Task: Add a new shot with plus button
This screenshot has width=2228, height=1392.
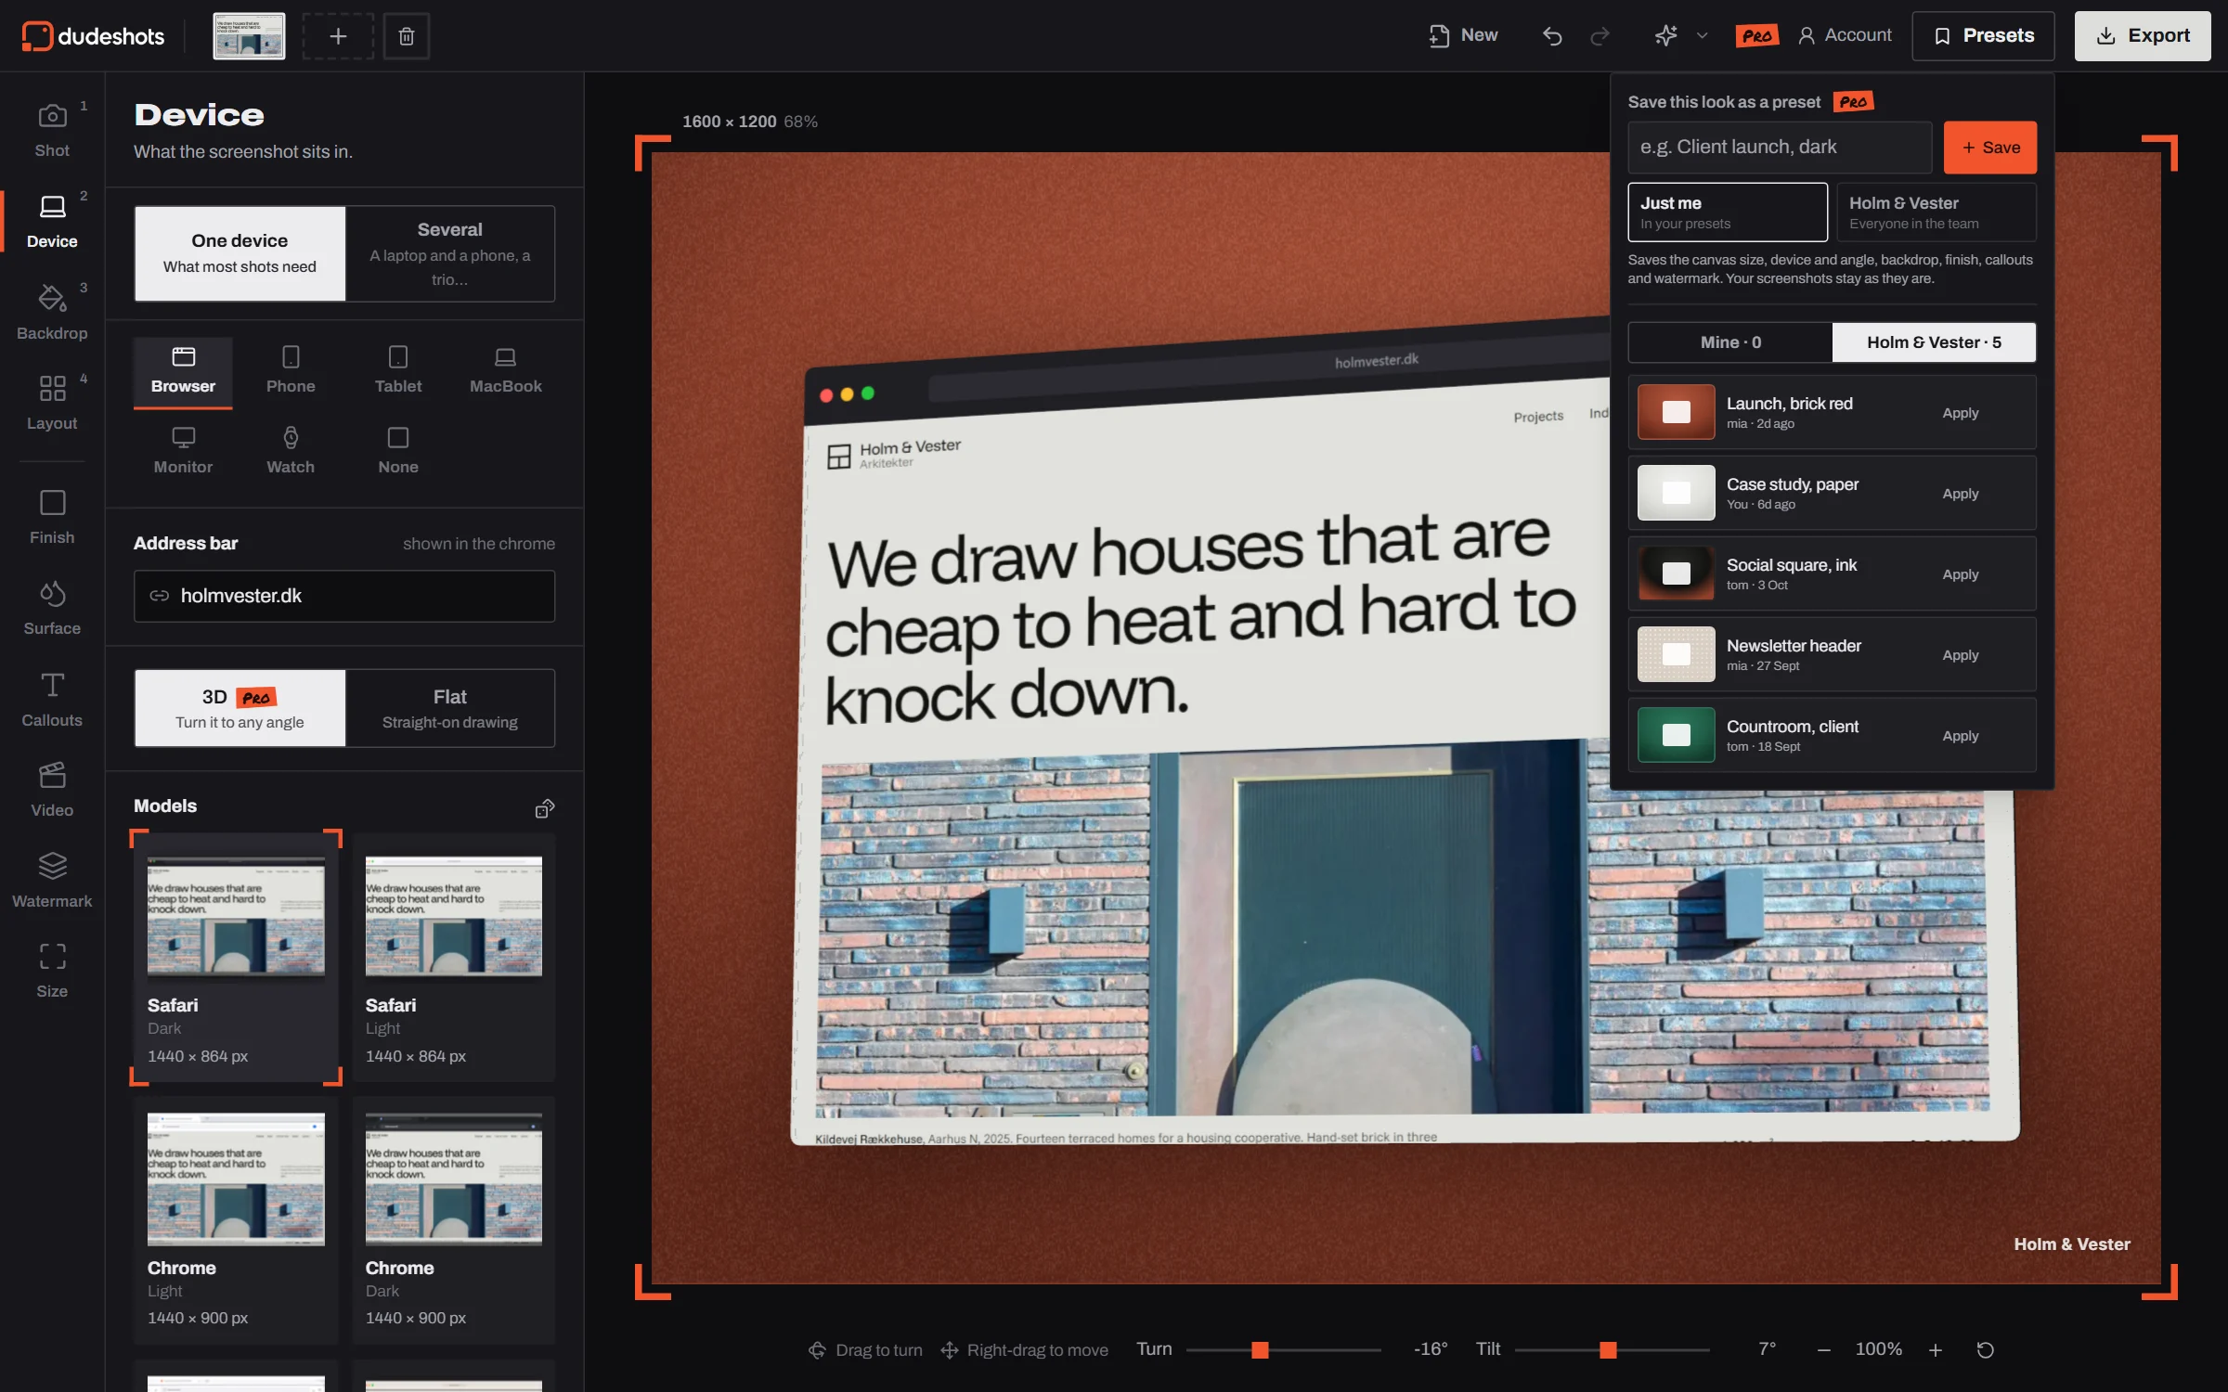Action: tap(338, 36)
